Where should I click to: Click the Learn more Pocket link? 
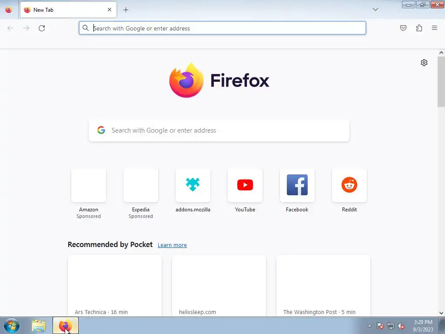[x=172, y=245]
